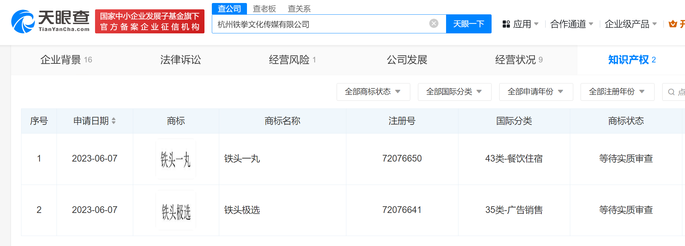This screenshot has height=246, width=685.
Task: Click registration number 72076650
Action: tap(402, 159)
